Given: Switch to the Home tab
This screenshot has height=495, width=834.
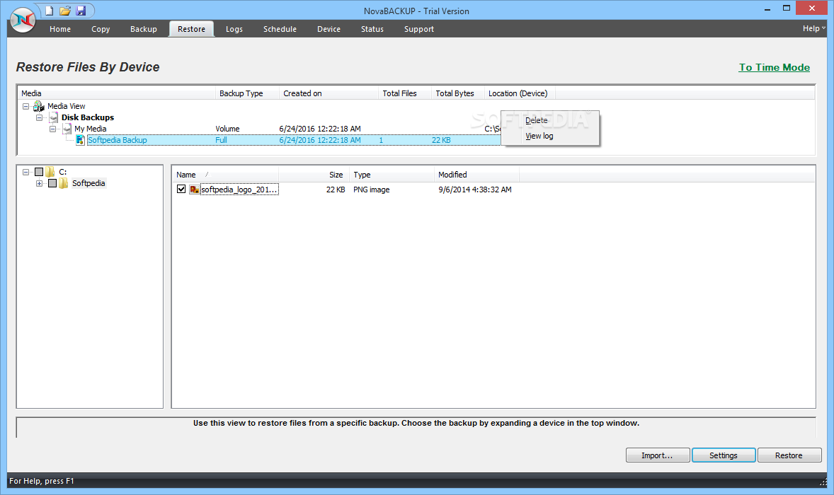Looking at the screenshot, I should pyautogui.click(x=60, y=29).
